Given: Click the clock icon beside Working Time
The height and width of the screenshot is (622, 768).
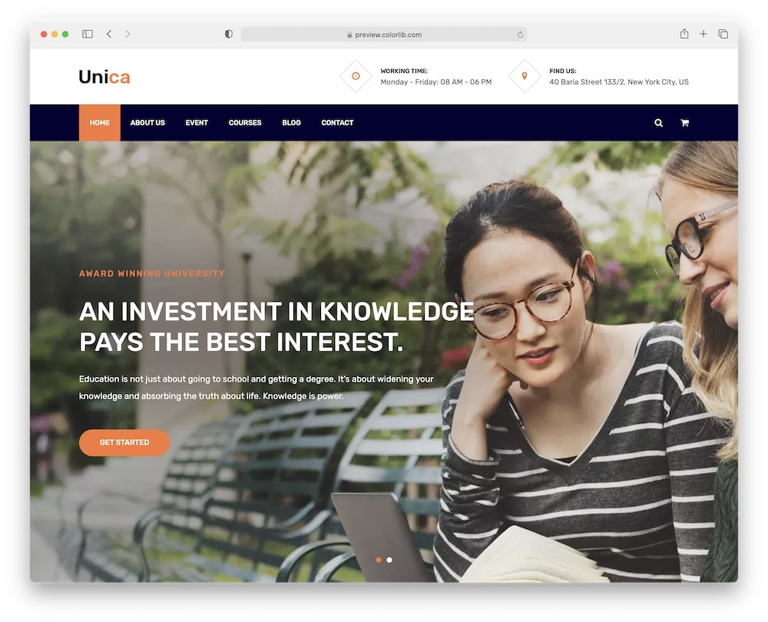Looking at the screenshot, I should [x=356, y=76].
